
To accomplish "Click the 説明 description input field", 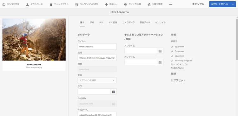I will pos(97,58).
